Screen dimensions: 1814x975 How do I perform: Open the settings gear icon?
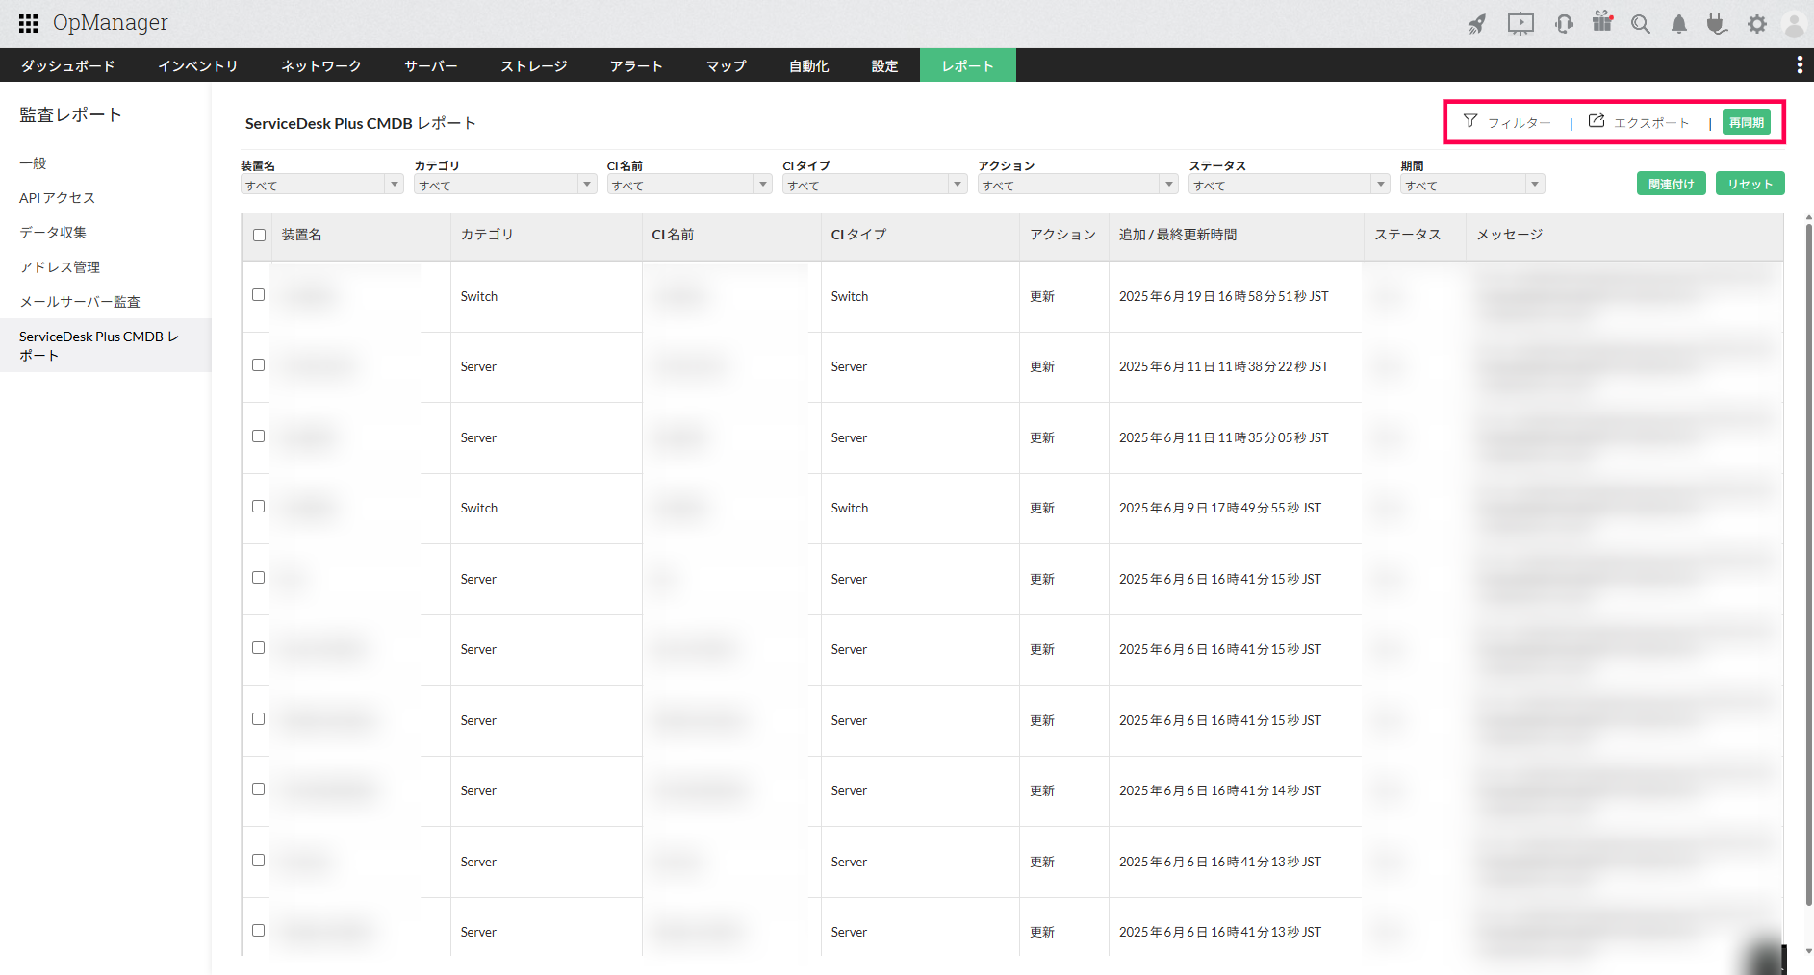[x=1757, y=24]
